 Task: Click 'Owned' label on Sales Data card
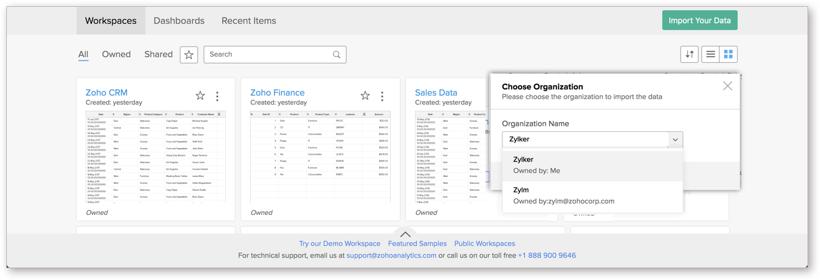tap(426, 213)
